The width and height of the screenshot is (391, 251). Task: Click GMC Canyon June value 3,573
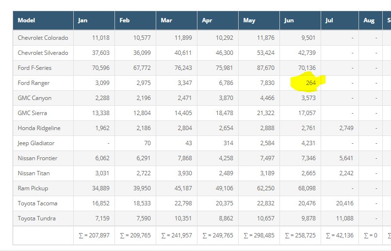[x=309, y=98]
